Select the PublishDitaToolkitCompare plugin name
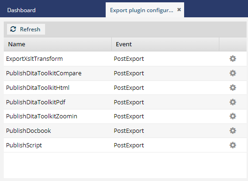 [44, 73]
